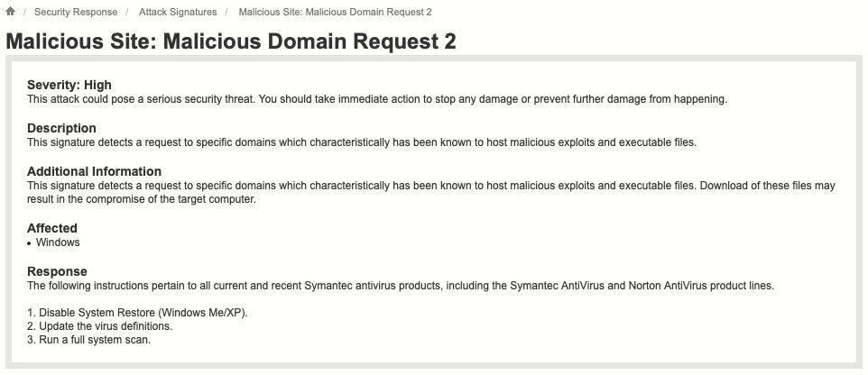
Task: Open the Attack Signatures breadcrumb link
Action: coord(178,12)
